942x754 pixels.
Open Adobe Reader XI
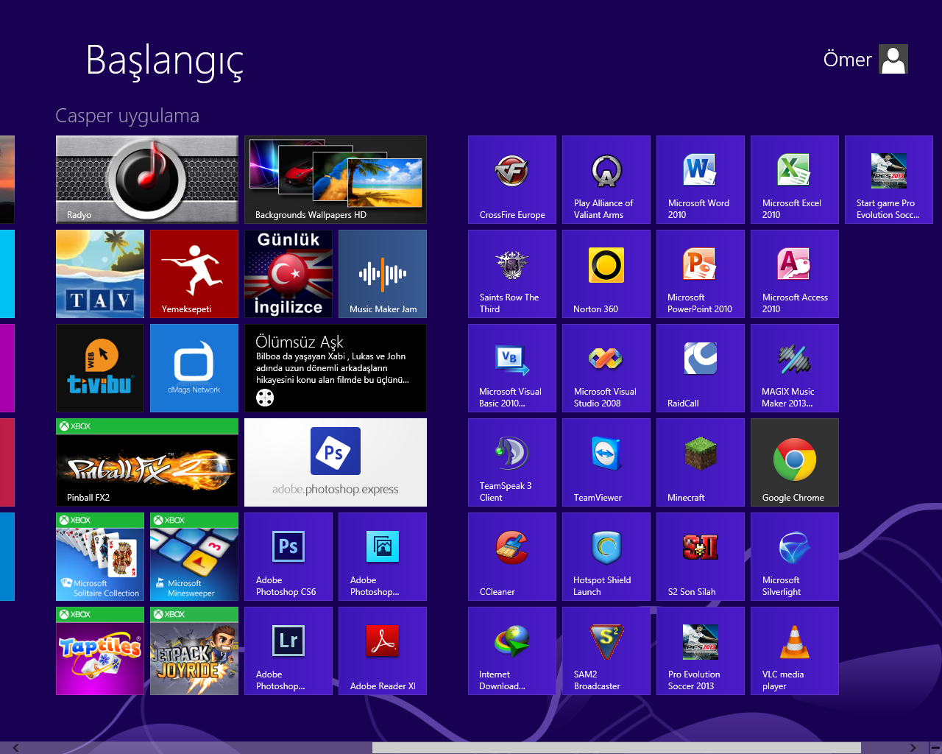click(x=383, y=651)
